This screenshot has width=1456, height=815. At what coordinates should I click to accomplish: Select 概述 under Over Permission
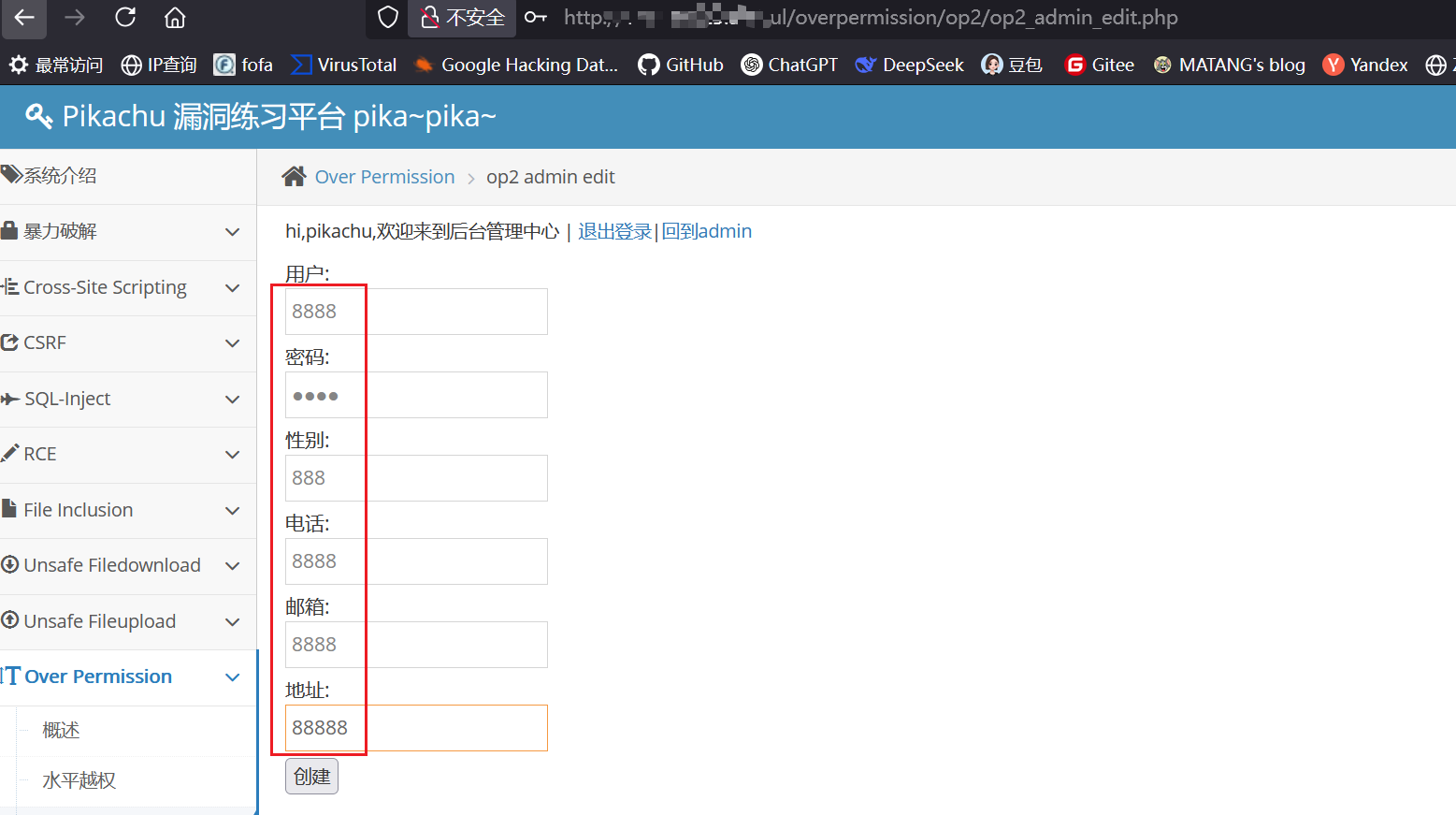click(62, 730)
